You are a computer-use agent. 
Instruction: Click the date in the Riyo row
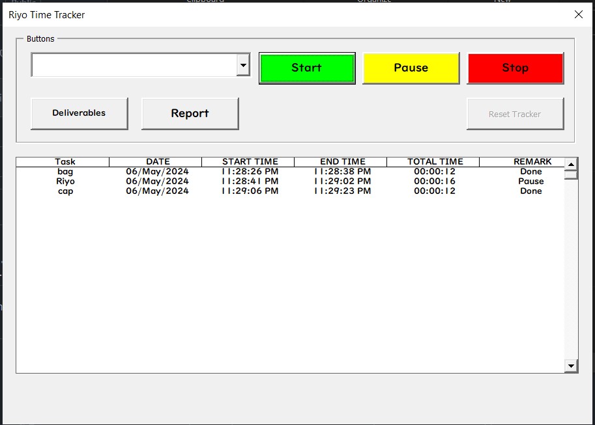pyautogui.click(x=158, y=181)
